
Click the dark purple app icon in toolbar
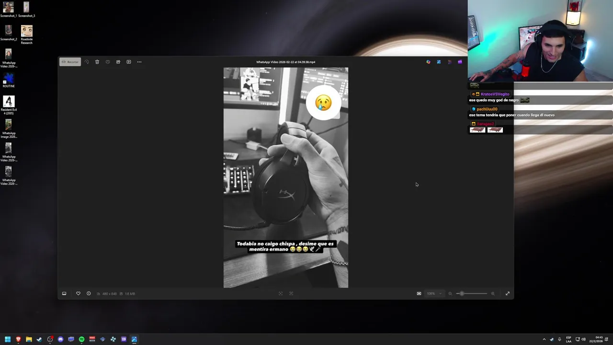pos(449,62)
